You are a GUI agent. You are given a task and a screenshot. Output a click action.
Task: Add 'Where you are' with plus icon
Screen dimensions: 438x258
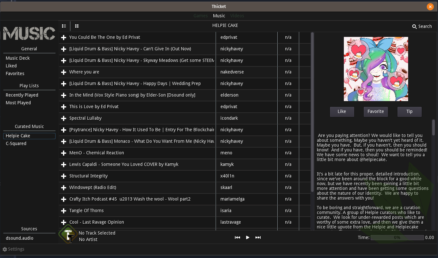click(x=64, y=72)
